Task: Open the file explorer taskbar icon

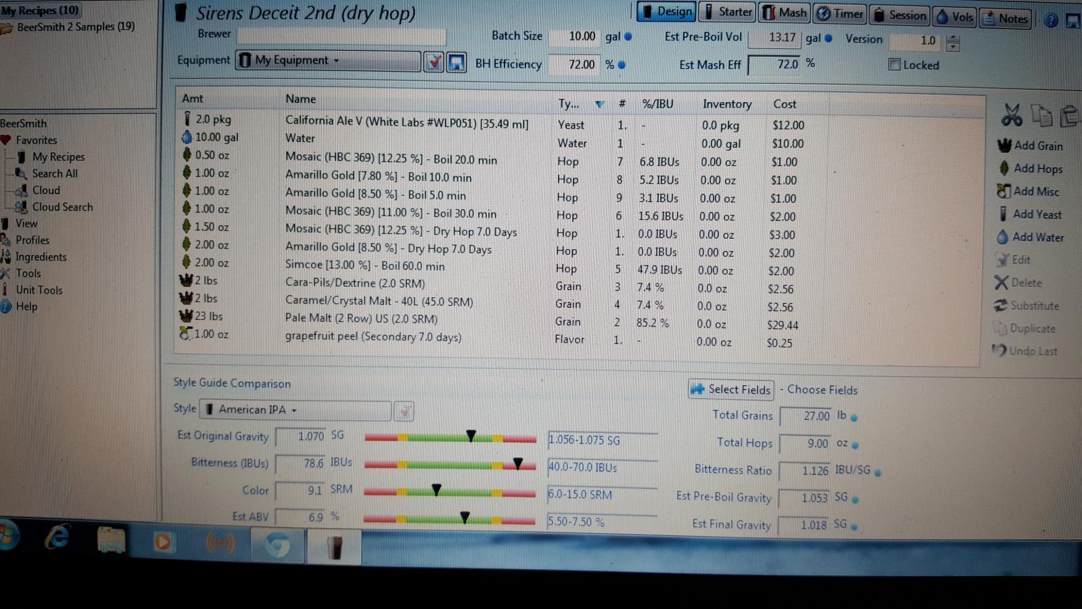Action: (111, 541)
